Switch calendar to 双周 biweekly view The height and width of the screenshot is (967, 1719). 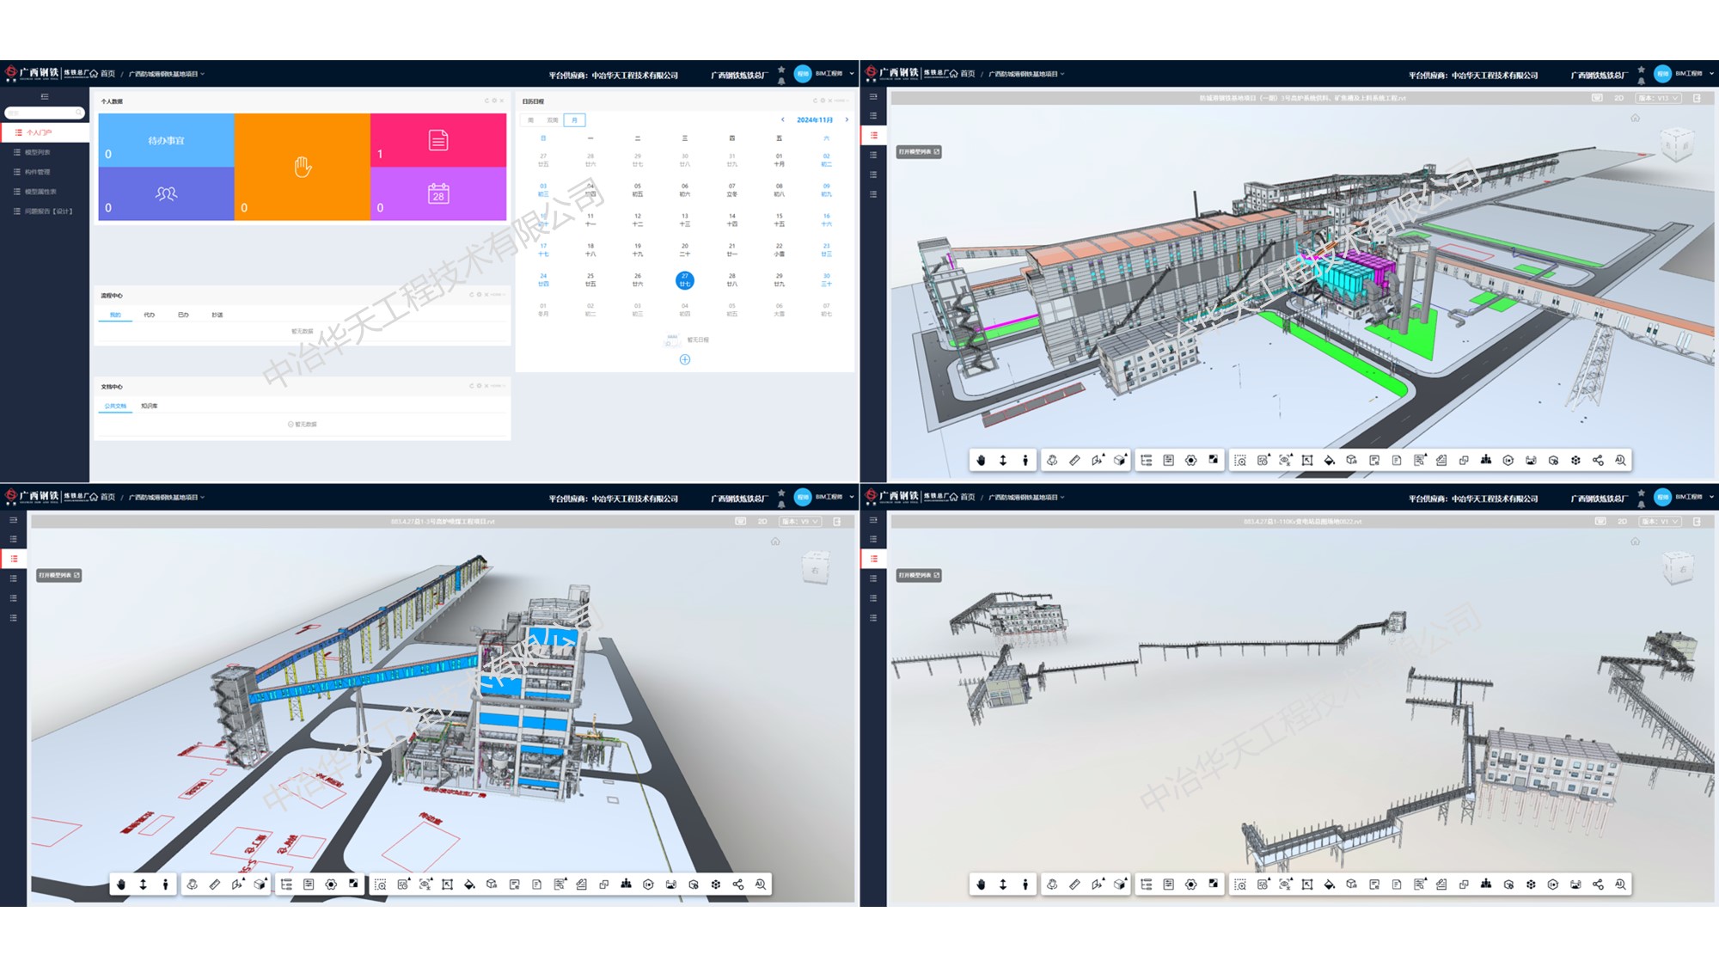tap(552, 120)
